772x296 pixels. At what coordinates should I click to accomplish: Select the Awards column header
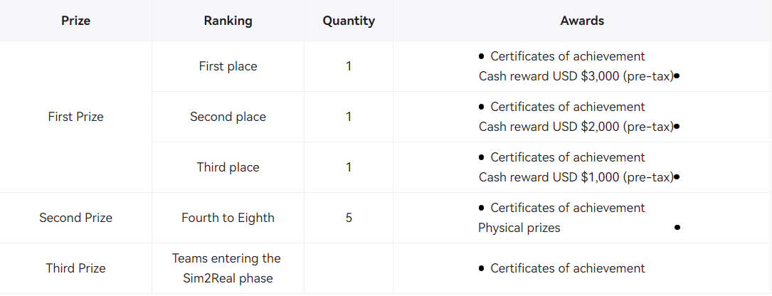[x=582, y=21]
